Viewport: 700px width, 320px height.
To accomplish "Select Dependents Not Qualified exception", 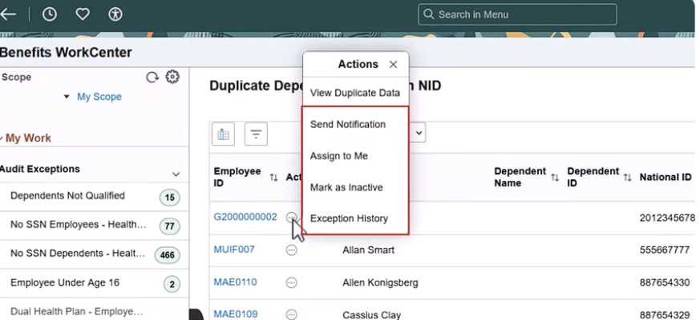I will [67, 196].
